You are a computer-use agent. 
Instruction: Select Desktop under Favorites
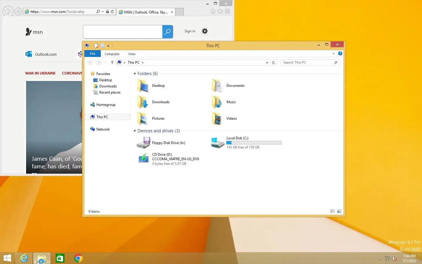[x=105, y=80]
